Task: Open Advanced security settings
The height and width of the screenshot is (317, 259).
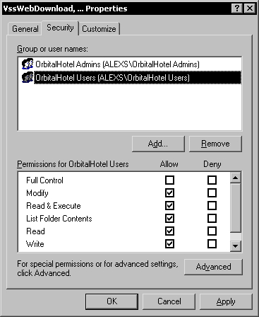Action: (213, 267)
